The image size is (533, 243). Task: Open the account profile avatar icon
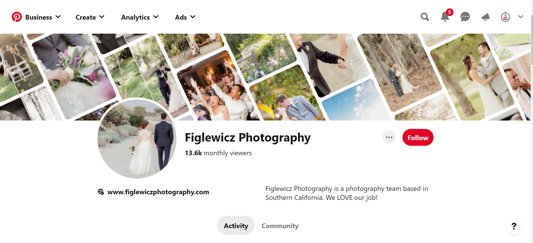(x=505, y=17)
